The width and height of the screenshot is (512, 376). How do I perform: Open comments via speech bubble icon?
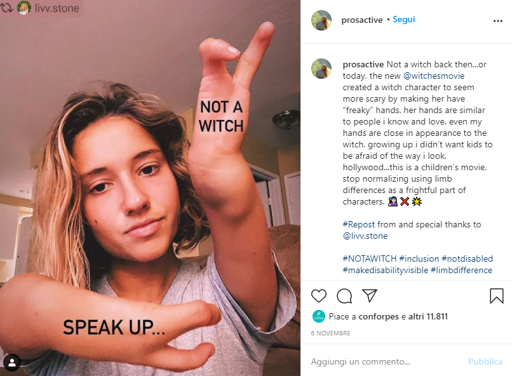pyautogui.click(x=344, y=296)
